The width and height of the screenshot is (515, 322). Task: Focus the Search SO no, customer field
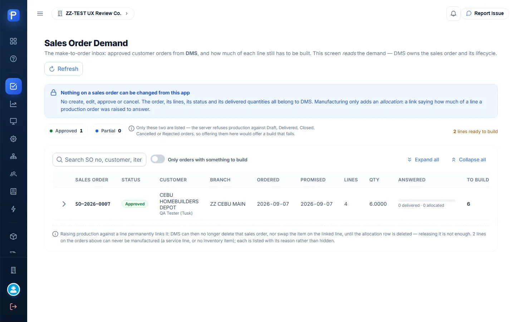99,160
